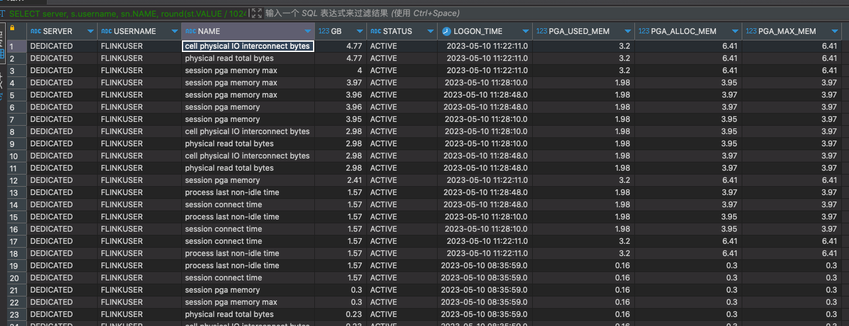Select the 'session pga memory max' cell in row 3
Image resolution: width=849 pixels, height=326 pixels.
pyautogui.click(x=231, y=71)
